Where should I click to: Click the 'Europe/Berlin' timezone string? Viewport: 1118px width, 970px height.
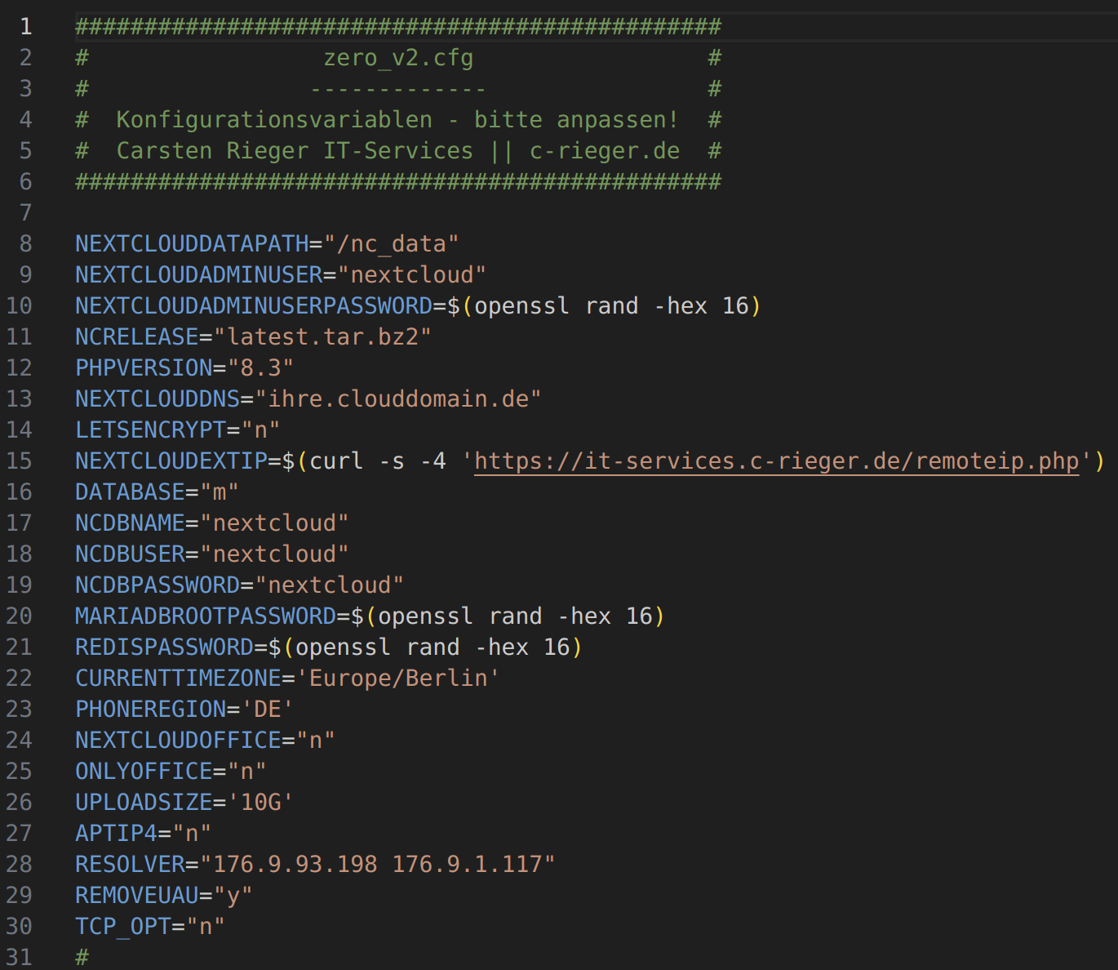click(398, 679)
